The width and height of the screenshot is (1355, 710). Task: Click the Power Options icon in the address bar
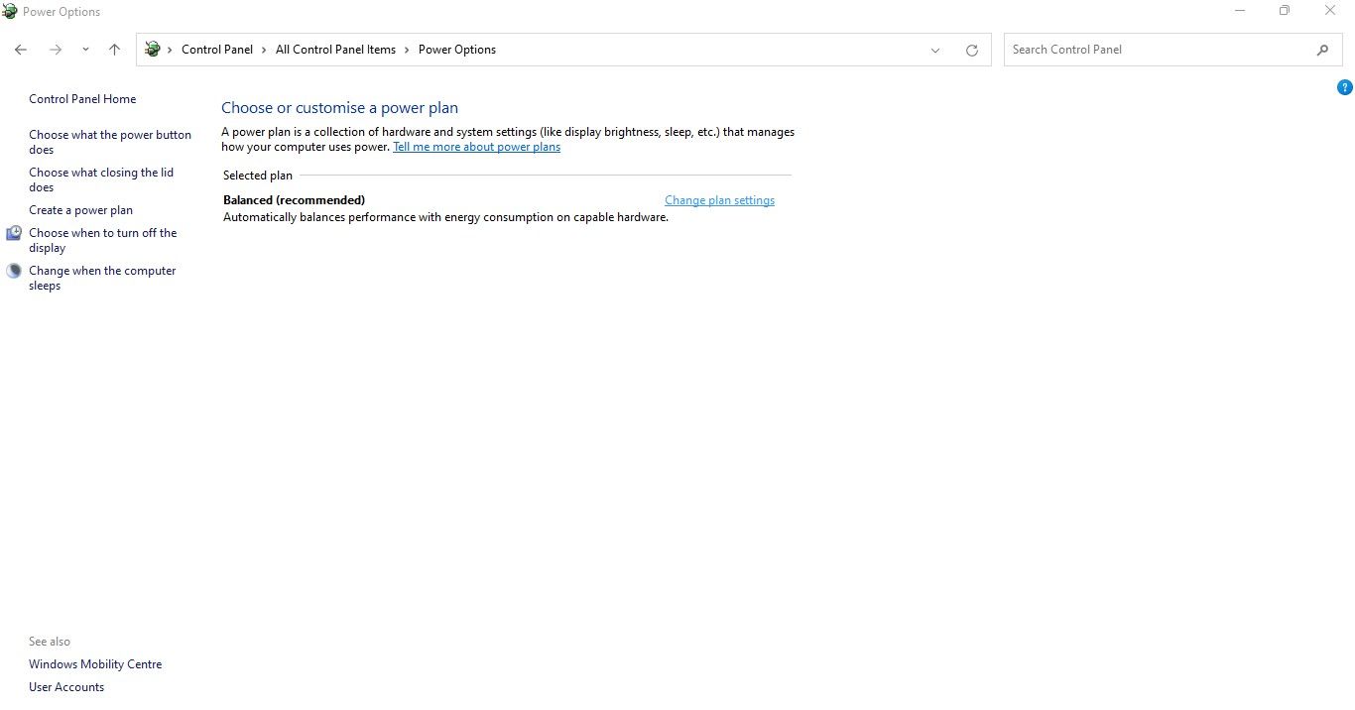pyautogui.click(x=153, y=49)
